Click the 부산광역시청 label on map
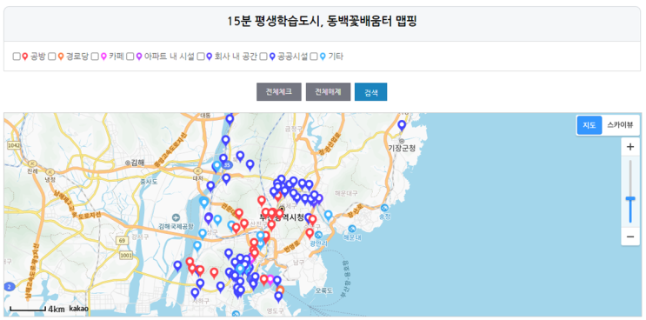Viewport: 646px width, 320px height. point(282,217)
